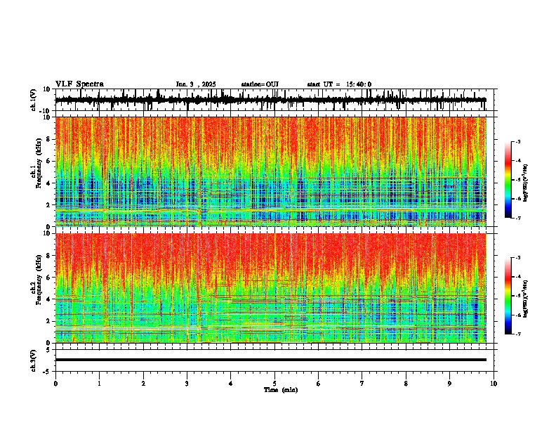The width and height of the screenshot is (556, 430).
Task: Click the time axis tick label 5
Action: click(x=274, y=384)
